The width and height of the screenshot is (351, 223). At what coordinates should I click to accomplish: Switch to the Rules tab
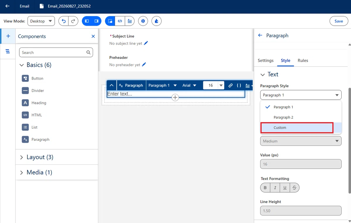303,60
